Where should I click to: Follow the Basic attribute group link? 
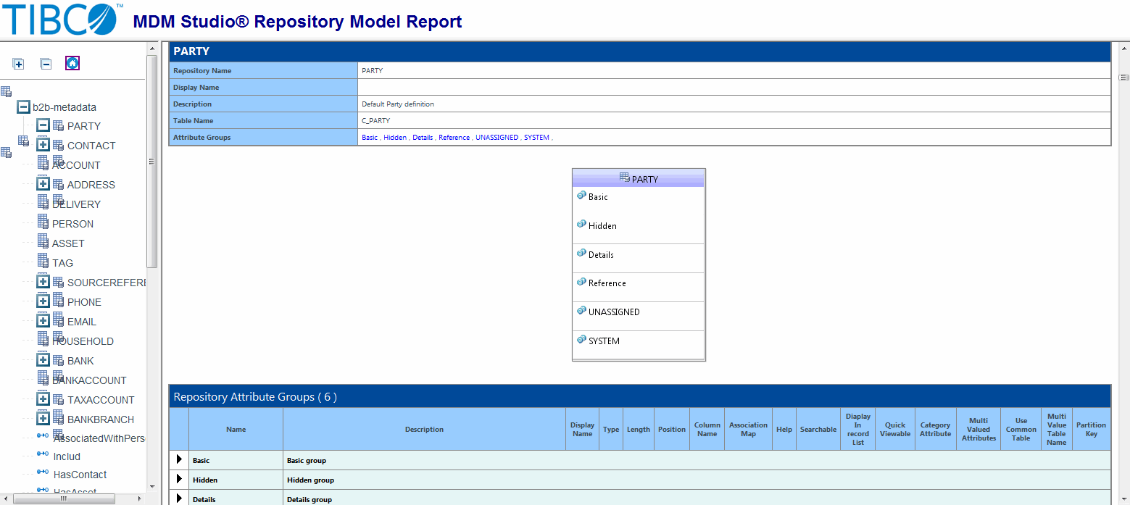(x=370, y=137)
